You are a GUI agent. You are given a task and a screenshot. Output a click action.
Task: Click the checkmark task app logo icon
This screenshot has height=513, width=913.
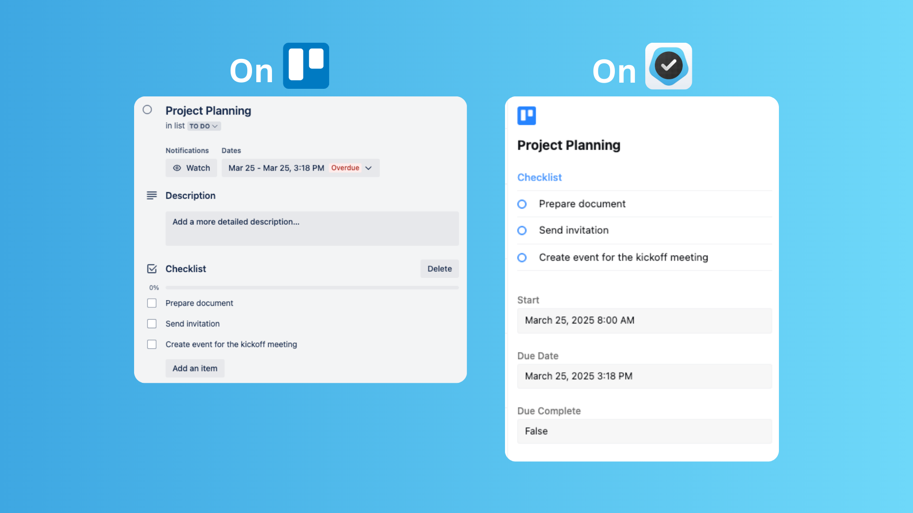coord(668,66)
